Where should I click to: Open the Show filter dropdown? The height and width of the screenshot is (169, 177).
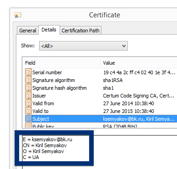pyautogui.click(x=83, y=46)
